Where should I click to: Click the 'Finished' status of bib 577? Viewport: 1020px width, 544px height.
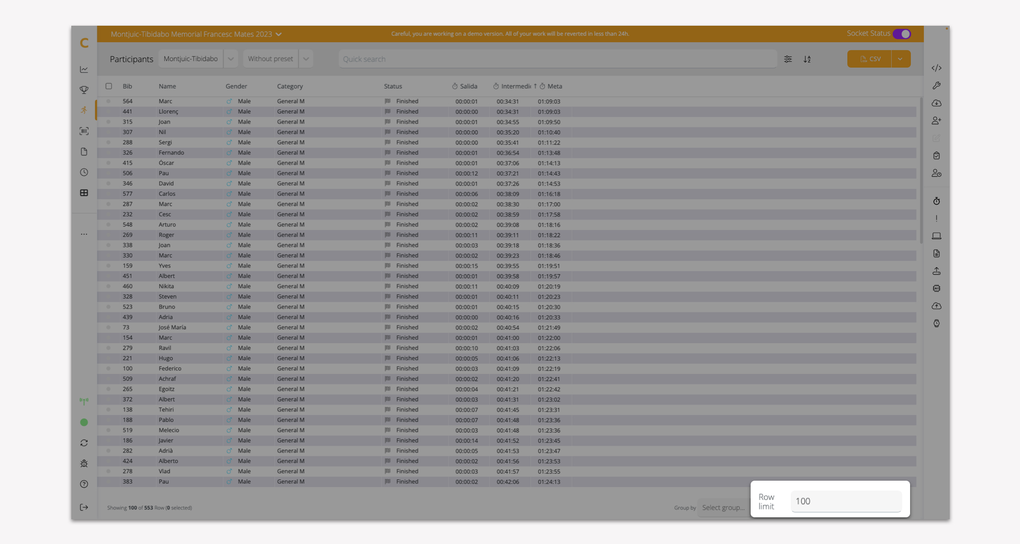(x=407, y=194)
